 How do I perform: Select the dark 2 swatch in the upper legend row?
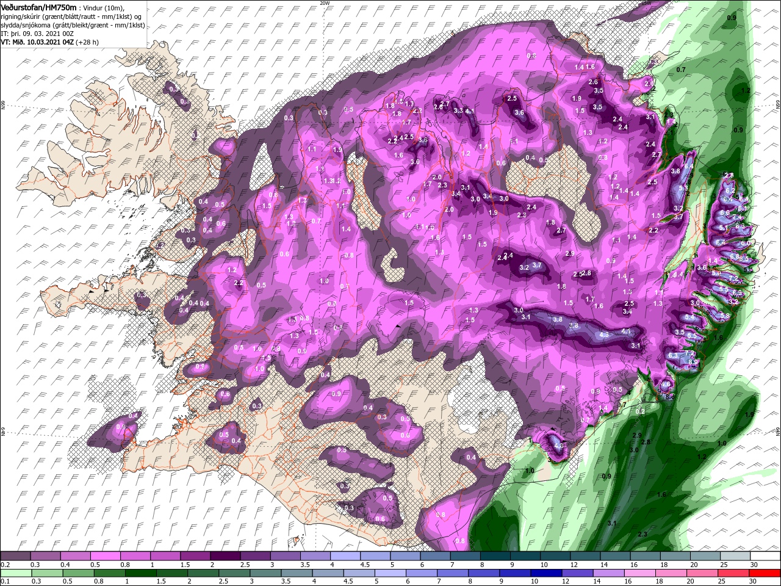(225, 556)
